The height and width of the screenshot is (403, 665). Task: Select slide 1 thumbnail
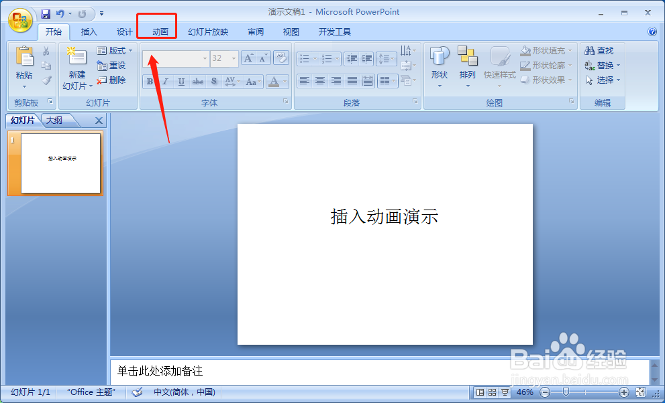tap(60, 163)
